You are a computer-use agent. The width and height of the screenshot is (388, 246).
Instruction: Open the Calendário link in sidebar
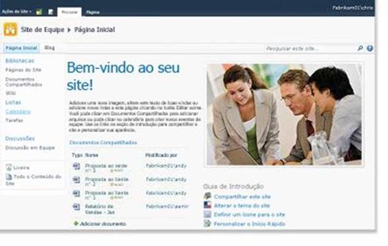18,112
